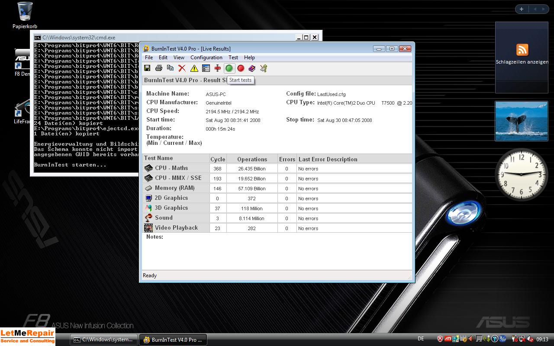Click the Papierkorb recycle bin desktop icon

pos(25,16)
